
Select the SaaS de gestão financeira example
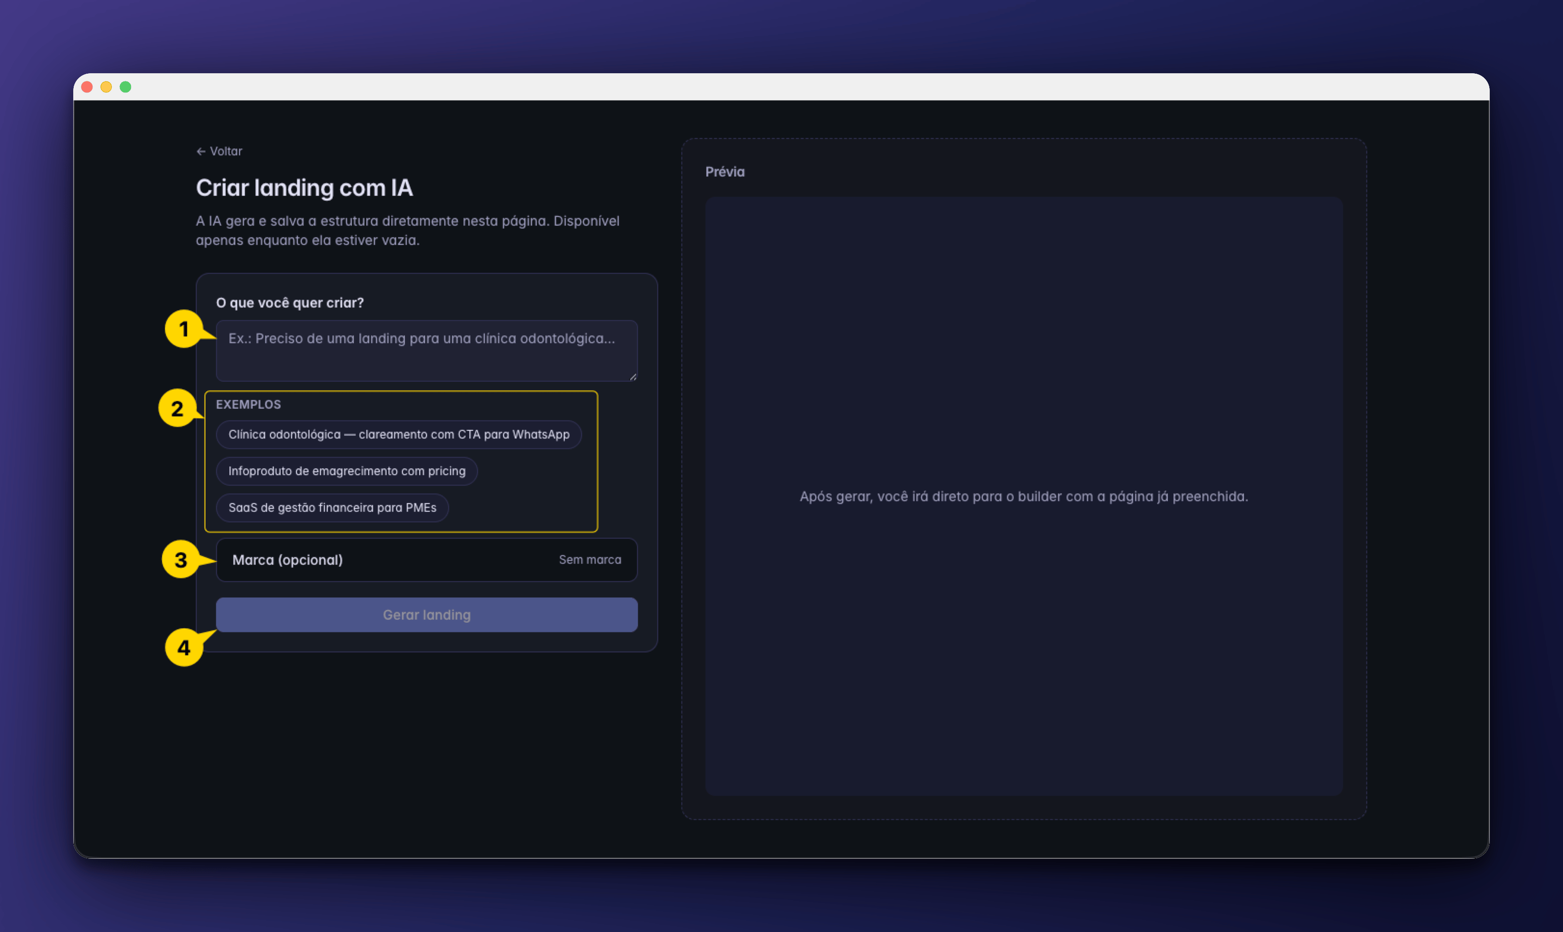point(332,508)
